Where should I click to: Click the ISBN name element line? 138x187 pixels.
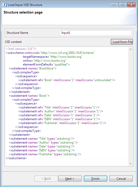tap(42, 150)
